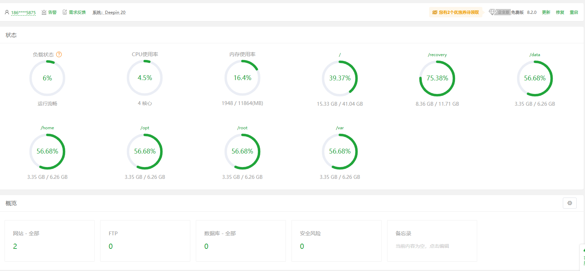This screenshot has height=271, width=585.
Task: Click the 状态 section heading
Action: pos(11,35)
